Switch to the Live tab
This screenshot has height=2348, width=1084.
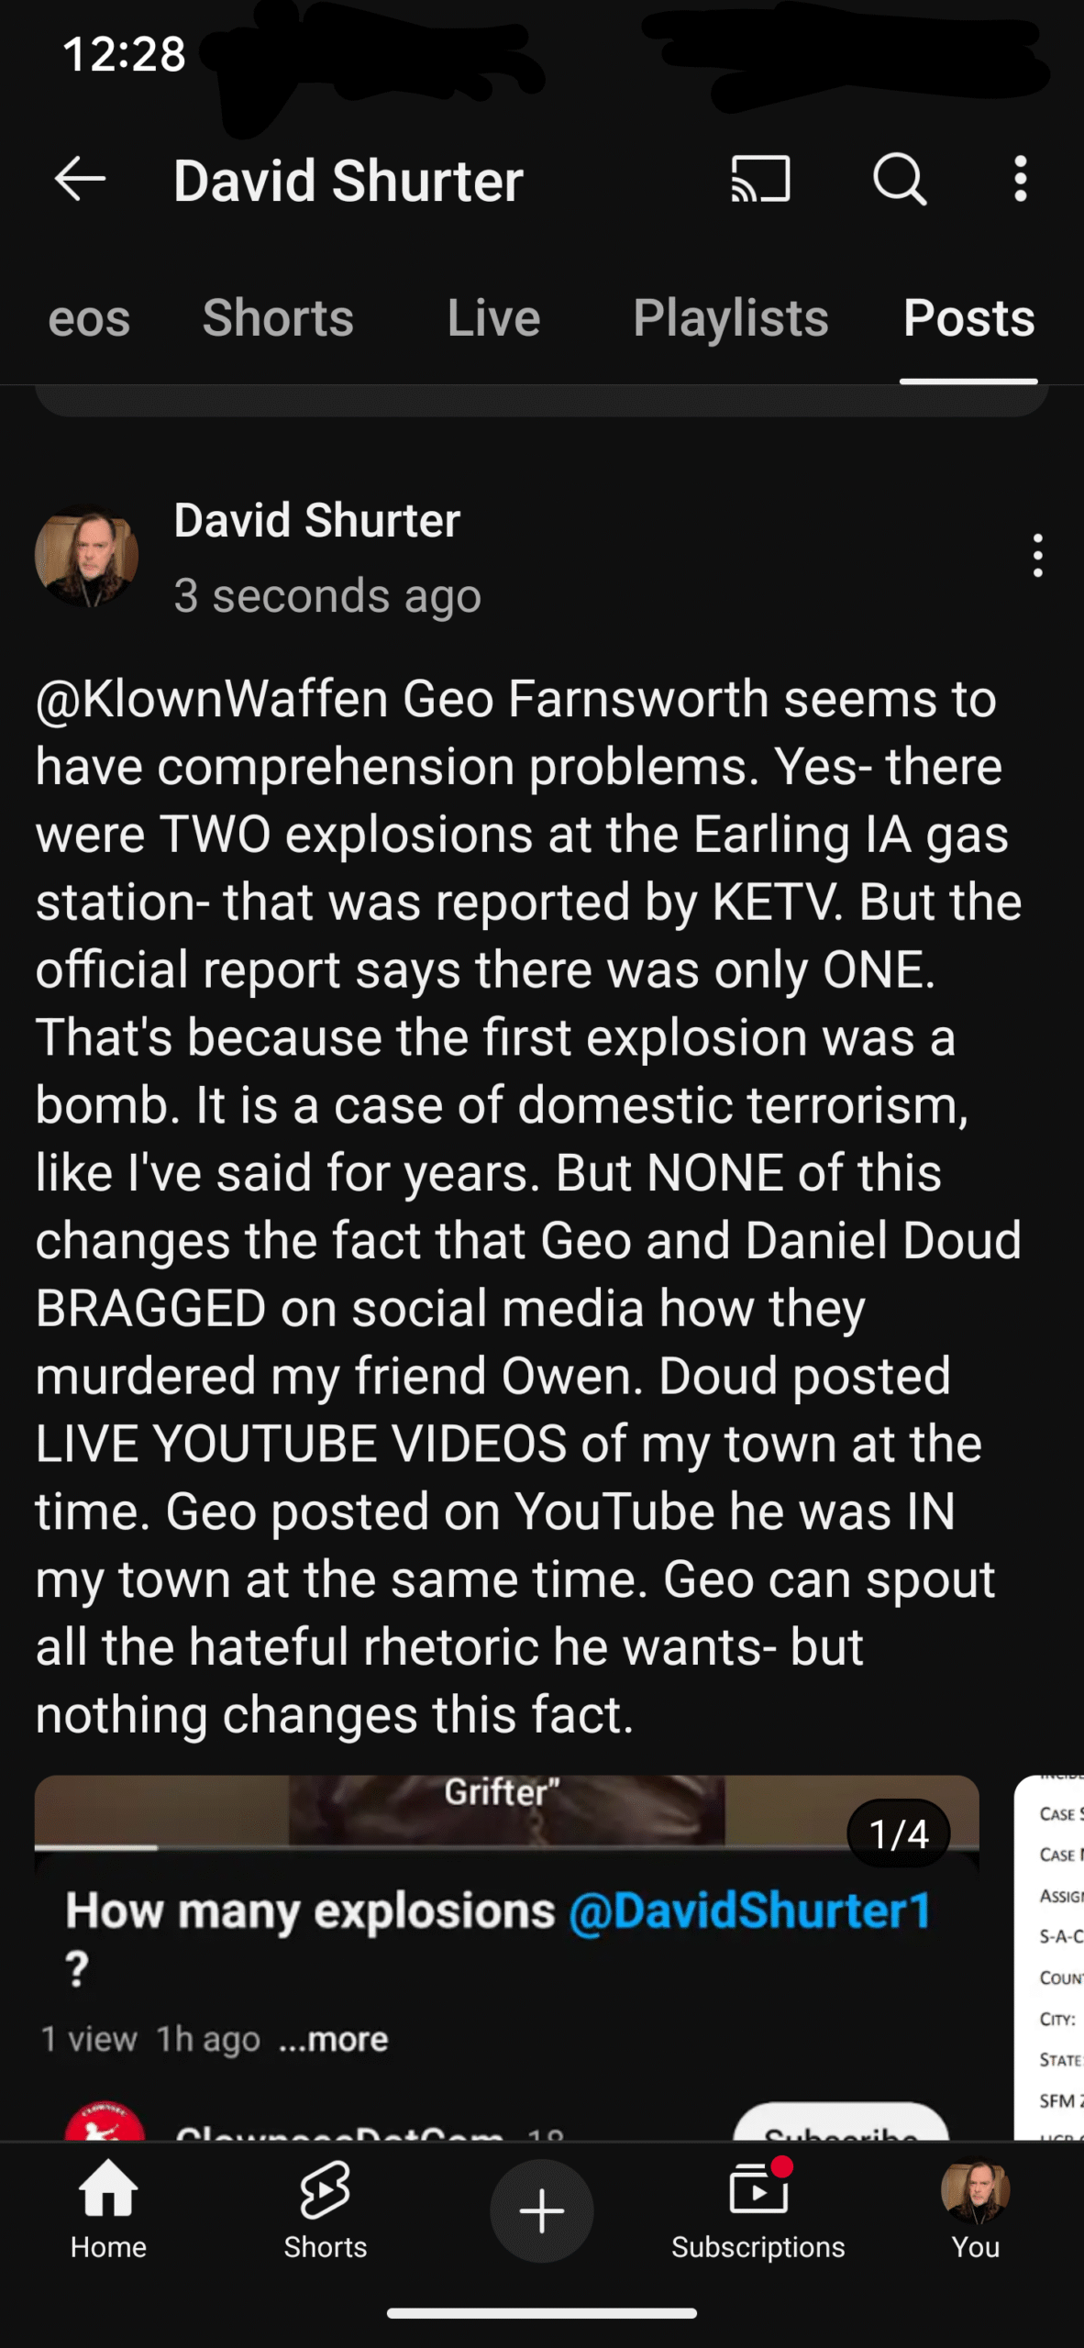[493, 317]
